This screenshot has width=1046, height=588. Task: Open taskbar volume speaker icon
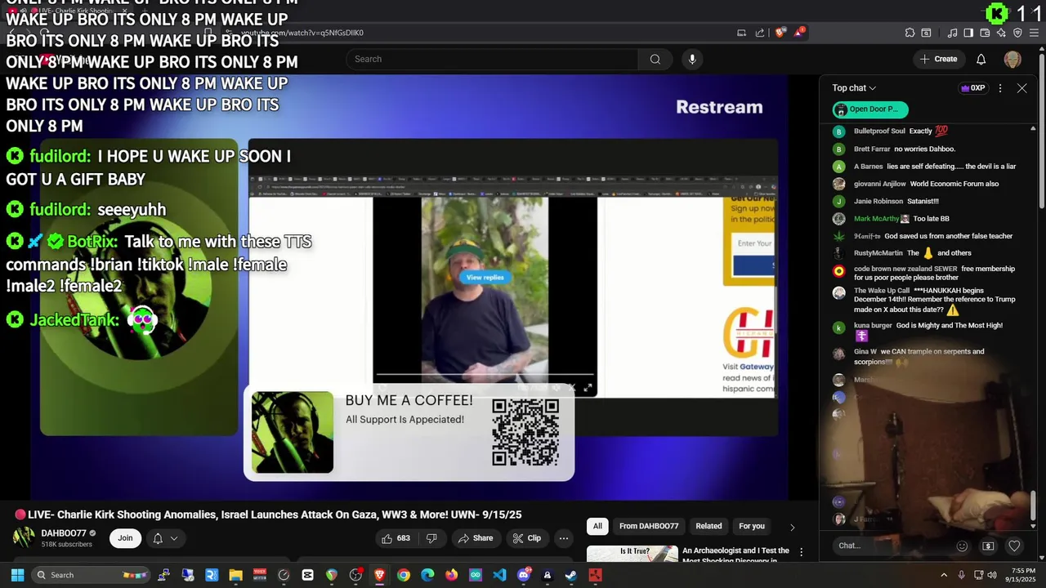992,575
